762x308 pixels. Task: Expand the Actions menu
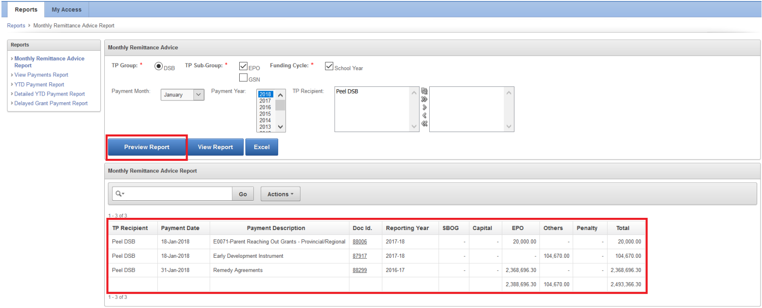pyautogui.click(x=280, y=194)
